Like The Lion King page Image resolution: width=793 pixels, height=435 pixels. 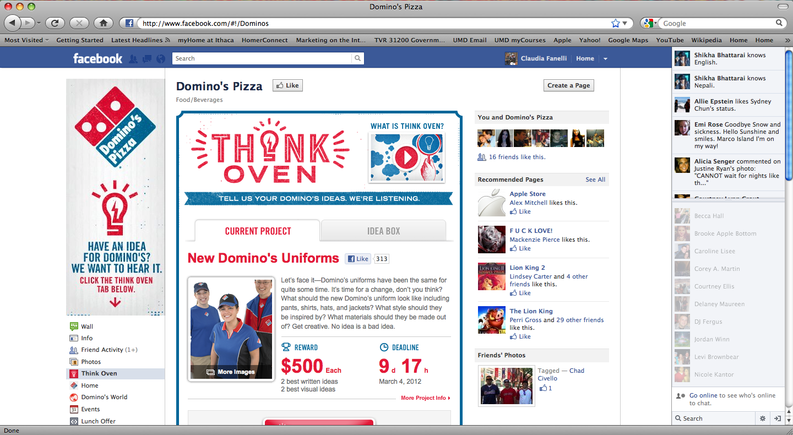tap(520, 336)
